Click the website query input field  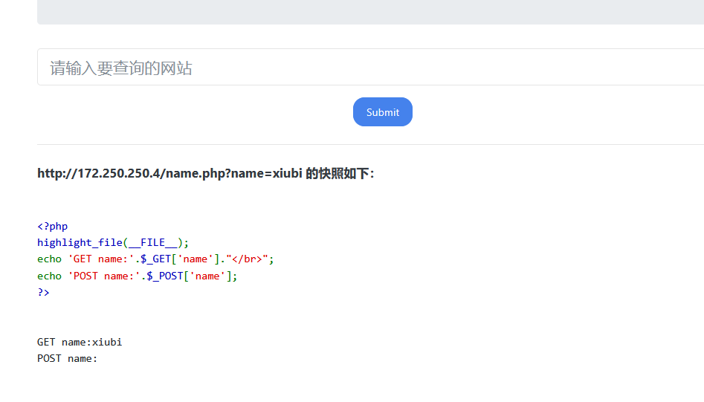click(370, 68)
